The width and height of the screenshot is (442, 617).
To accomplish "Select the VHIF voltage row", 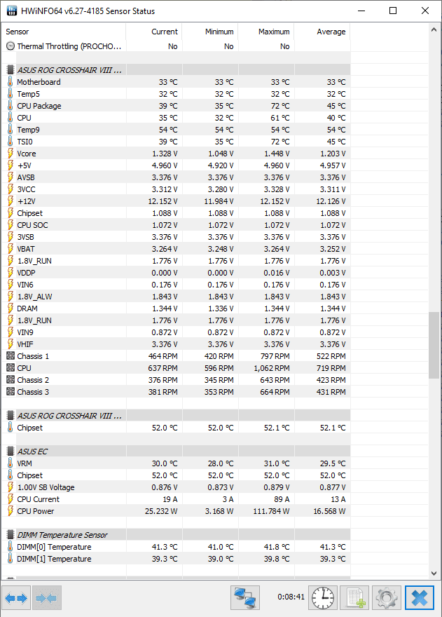I will click(176, 344).
